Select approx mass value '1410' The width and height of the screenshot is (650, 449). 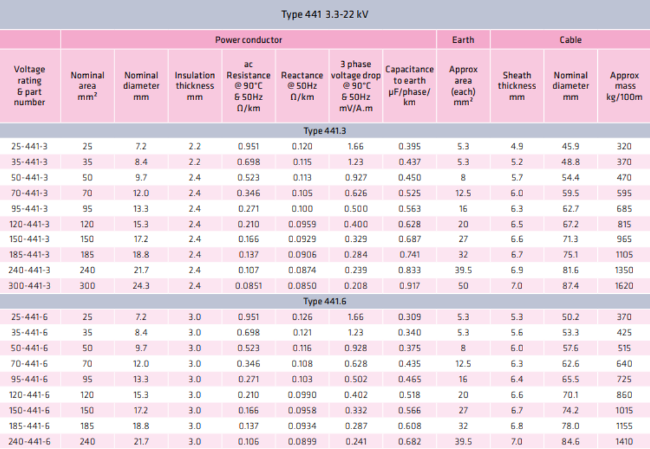(x=625, y=442)
